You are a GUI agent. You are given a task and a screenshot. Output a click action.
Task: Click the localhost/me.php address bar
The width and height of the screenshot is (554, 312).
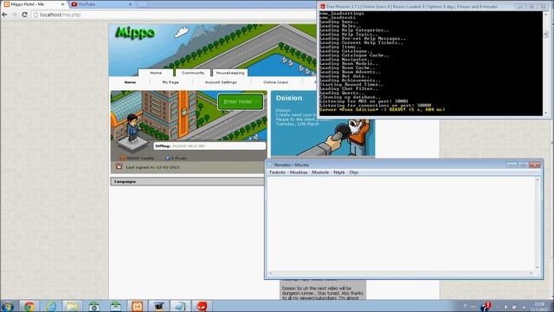click(x=173, y=15)
